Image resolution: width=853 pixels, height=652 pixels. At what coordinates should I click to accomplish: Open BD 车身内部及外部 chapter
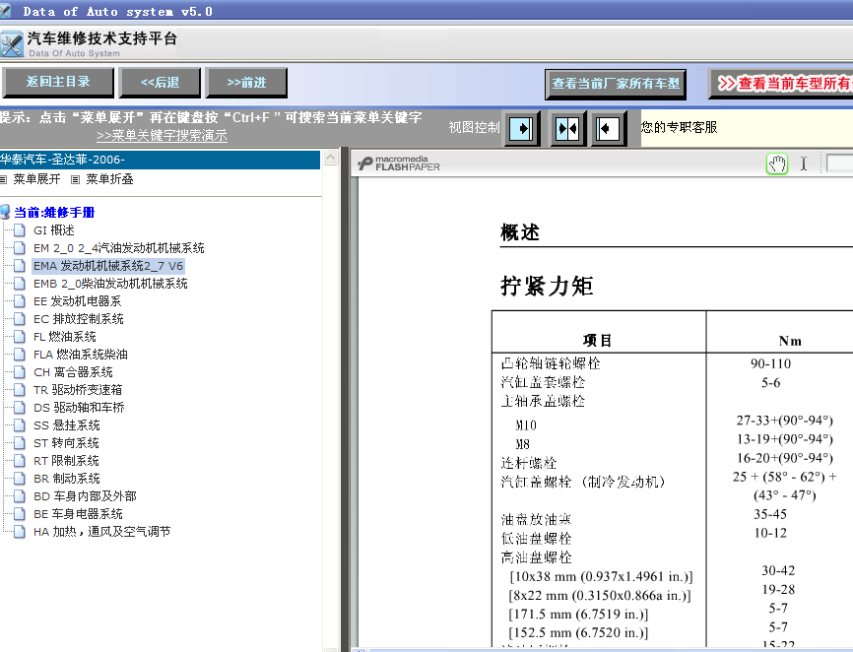coord(85,496)
